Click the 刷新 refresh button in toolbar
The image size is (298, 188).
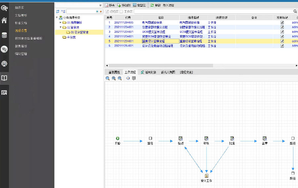click(x=155, y=5)
